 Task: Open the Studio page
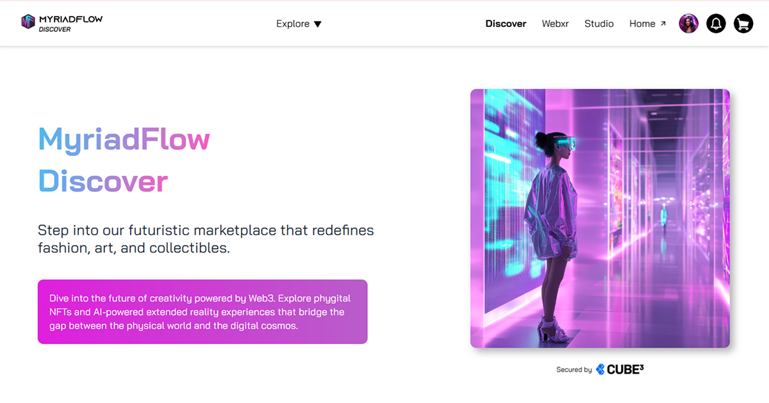599,24
